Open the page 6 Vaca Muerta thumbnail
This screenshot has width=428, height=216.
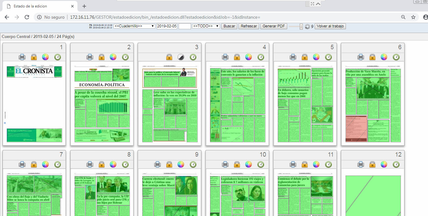pos(373,103)
